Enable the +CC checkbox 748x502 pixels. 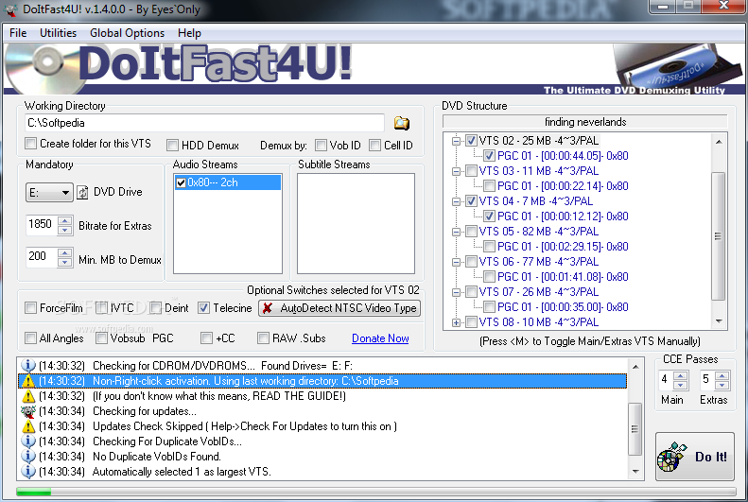206,338
